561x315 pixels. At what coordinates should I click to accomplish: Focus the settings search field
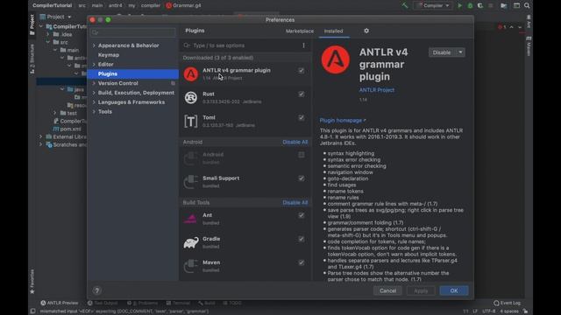pyautogui.click(x=132, y=32)
